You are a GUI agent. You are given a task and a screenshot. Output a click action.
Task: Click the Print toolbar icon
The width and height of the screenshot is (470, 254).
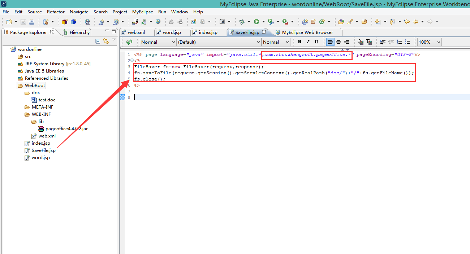click(x=32, y=22)
